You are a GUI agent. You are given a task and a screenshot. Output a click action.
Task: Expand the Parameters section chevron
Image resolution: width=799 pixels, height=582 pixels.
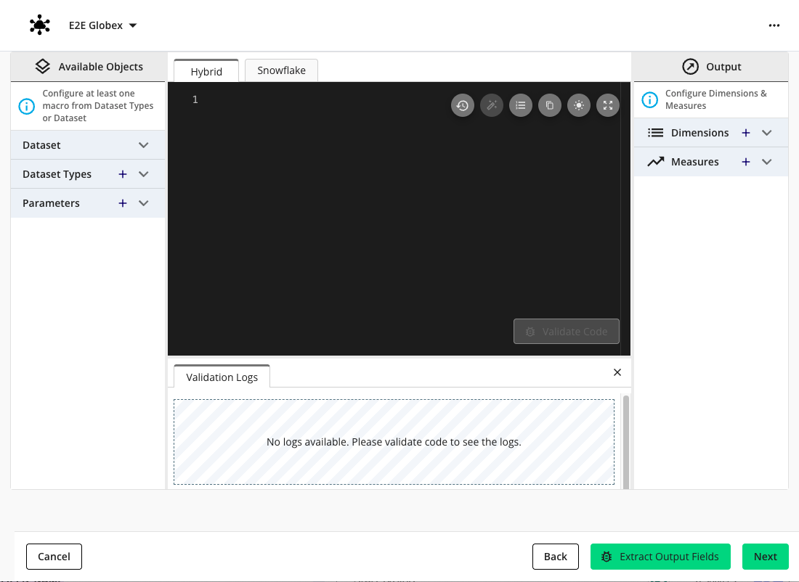[x=144, y=203]
